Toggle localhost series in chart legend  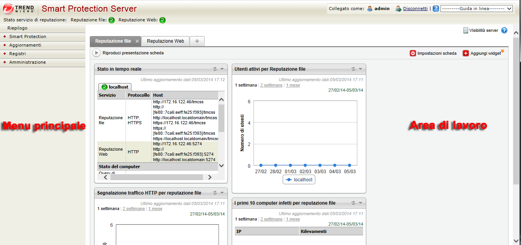tap(299, 180)
